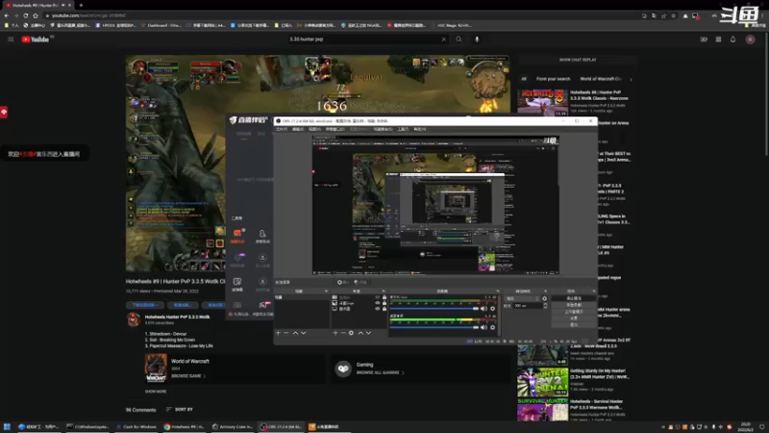The image size is (769, 433).
Task: Click Scenes dock header popout icon in OBS
Action: tap(326, 292)
